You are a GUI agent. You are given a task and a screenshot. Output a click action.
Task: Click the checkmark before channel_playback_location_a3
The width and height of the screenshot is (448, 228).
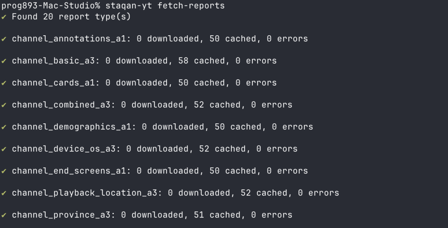pos(4,193)
